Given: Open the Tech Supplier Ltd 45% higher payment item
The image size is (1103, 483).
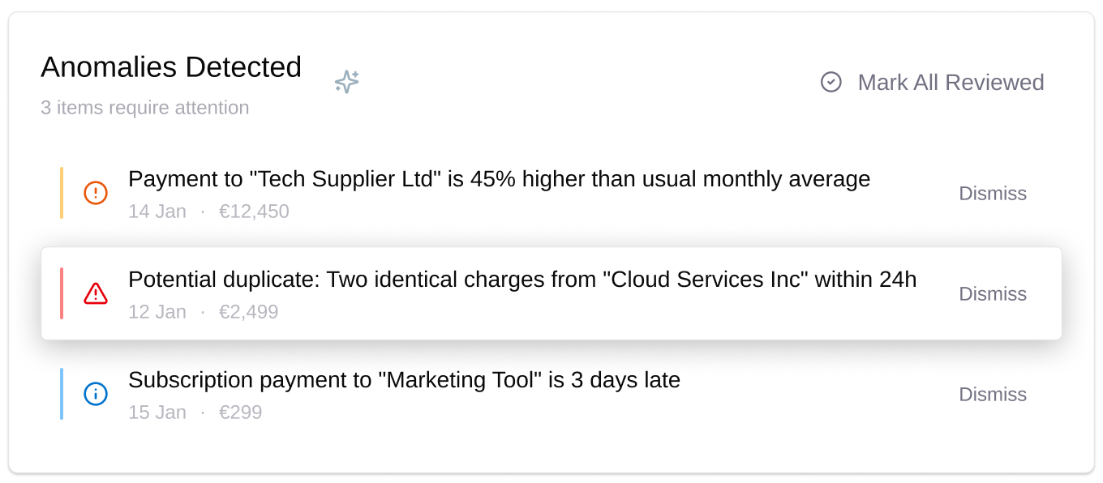Looking at the screenshot, I should coord(551,193).
